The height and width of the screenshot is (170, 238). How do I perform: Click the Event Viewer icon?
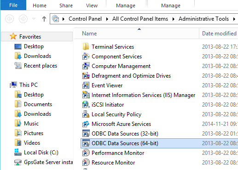pos(86,85)
